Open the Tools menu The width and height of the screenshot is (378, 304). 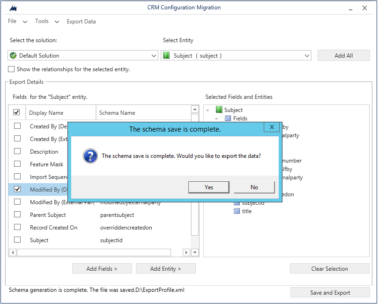42,21
